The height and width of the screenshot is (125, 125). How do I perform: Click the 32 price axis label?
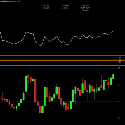[x=119, y=85]
